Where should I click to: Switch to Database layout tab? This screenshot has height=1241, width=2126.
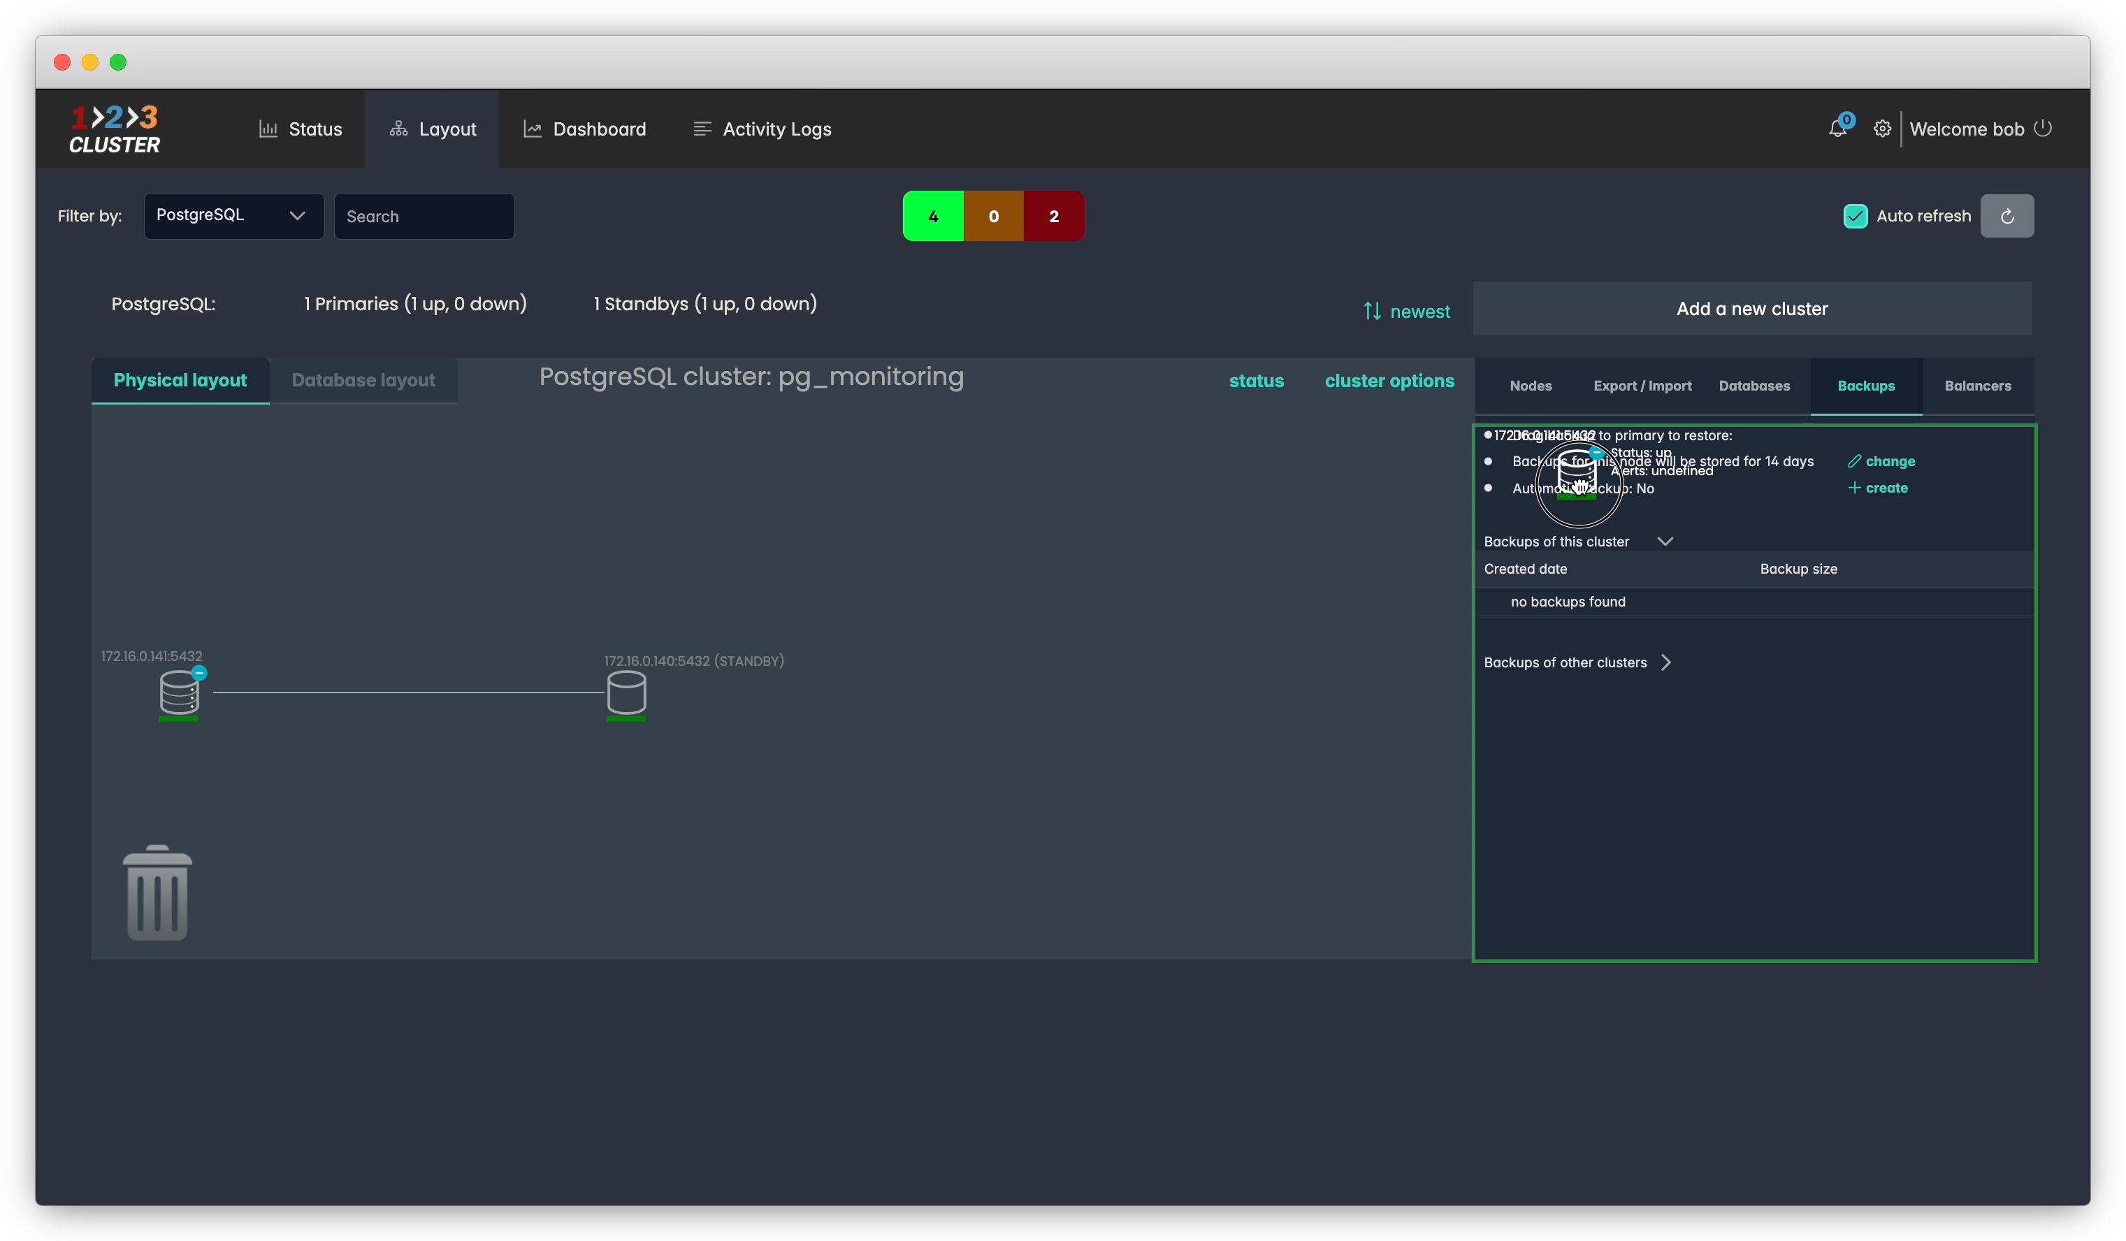(x=363, y=381)
